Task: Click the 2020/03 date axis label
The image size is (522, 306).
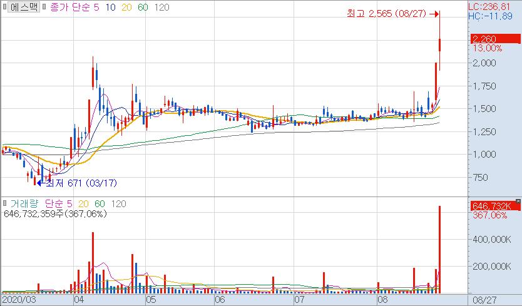Action: (x=19, y=300)
